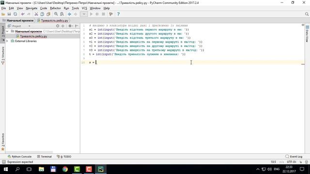Screen dimensions: 310x174
Task: Collapse the Навчальні проекти tree node
Action: [7, 31]
